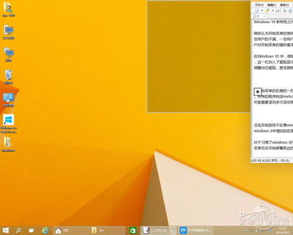Launch Internet Explorer from the taskbar
Image resolution: width=293 pixels, height=235 pixels.
[44, 230]
